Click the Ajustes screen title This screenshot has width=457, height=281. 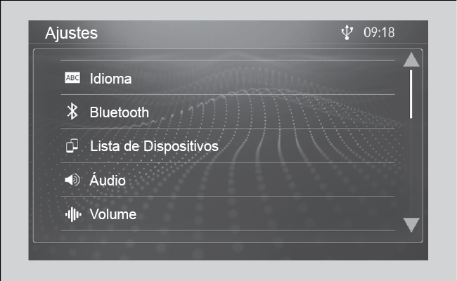click(72, 33)
